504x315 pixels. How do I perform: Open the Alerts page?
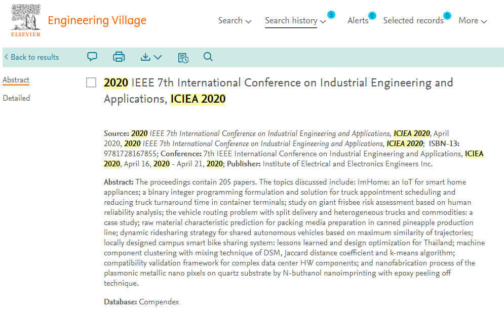click(358, 21)
